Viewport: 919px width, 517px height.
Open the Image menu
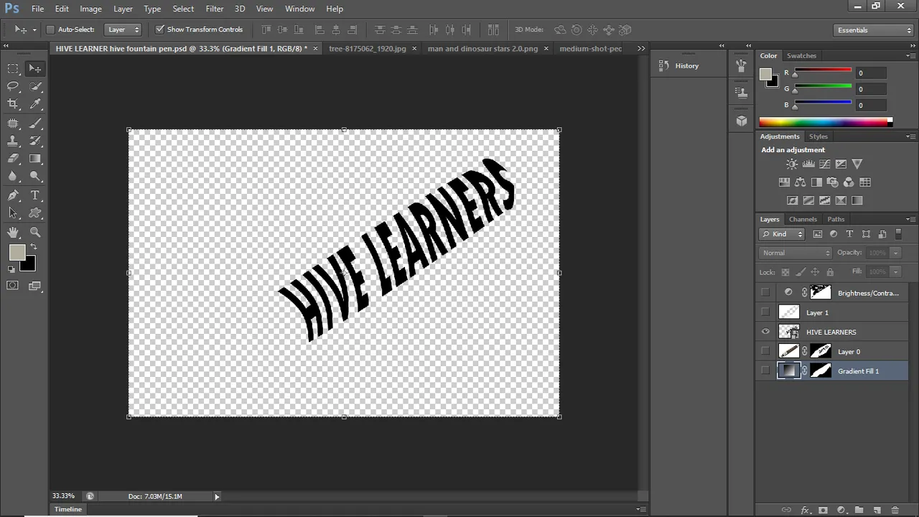tap(90, 9)
